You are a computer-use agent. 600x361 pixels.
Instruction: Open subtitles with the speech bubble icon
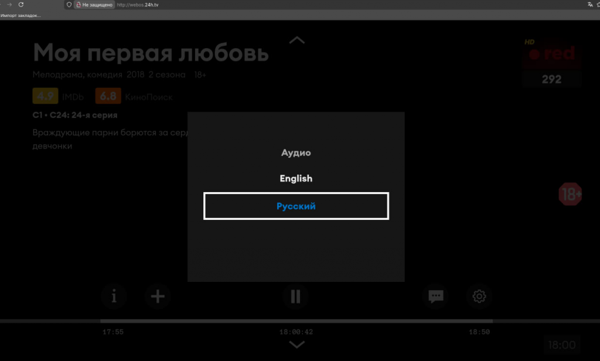coord(435,297)
